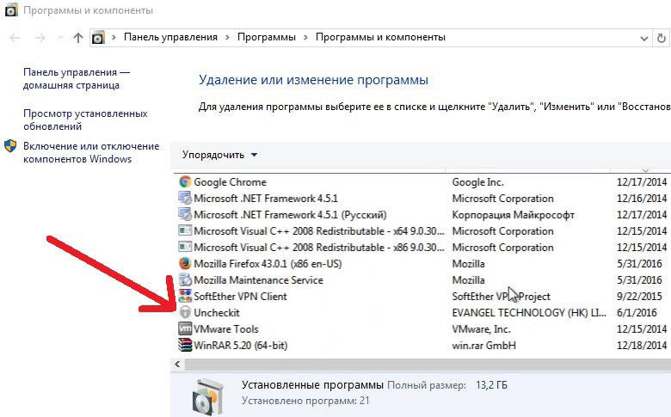Click the Google Chrome program icon
The height and width of the screenshot is (417, 671).
point(184,182)
